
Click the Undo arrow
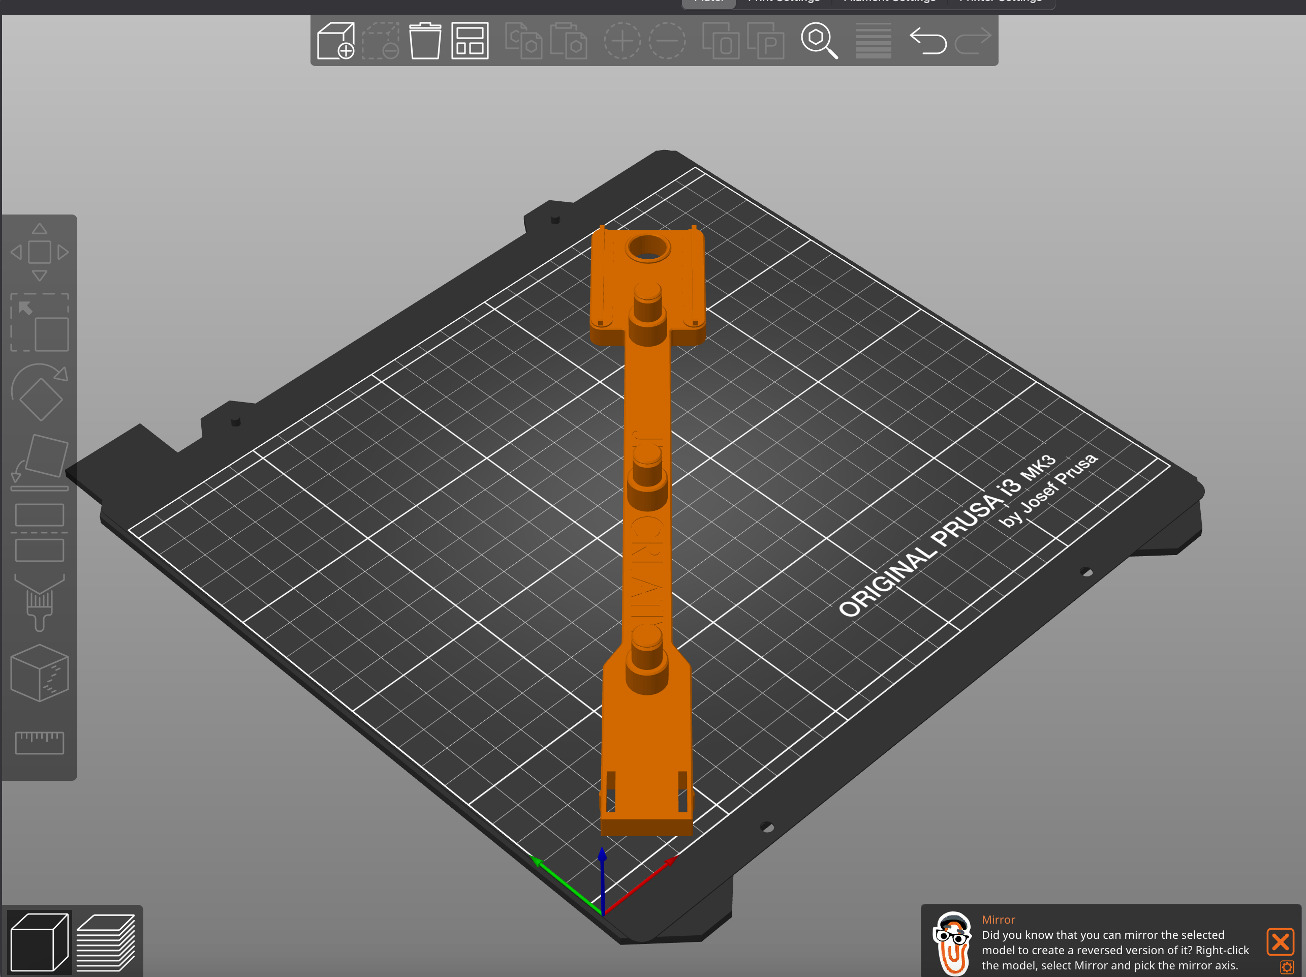point(927,41)
